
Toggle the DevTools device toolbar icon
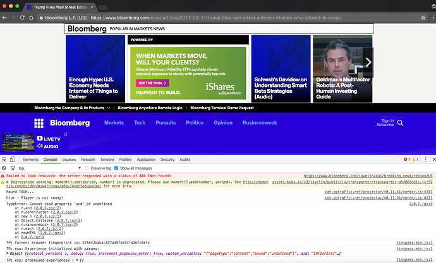coord(13,160)
